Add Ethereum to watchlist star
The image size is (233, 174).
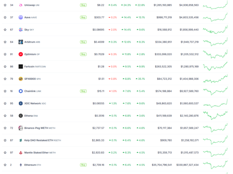5,165
